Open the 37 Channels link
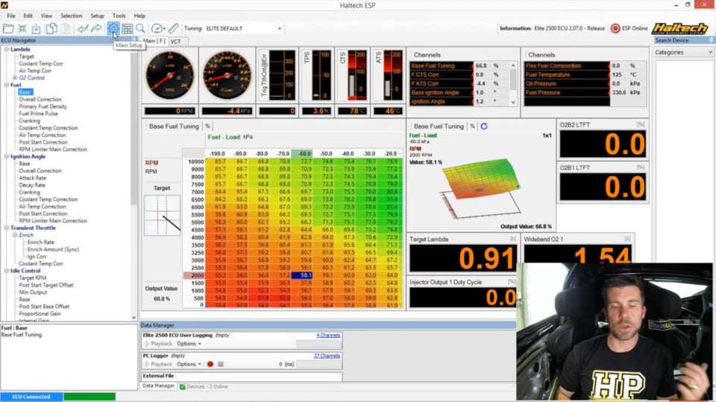716x402 pixels. [x=327, y=356]
